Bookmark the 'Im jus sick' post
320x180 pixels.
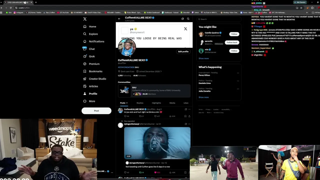pos(185,116)
